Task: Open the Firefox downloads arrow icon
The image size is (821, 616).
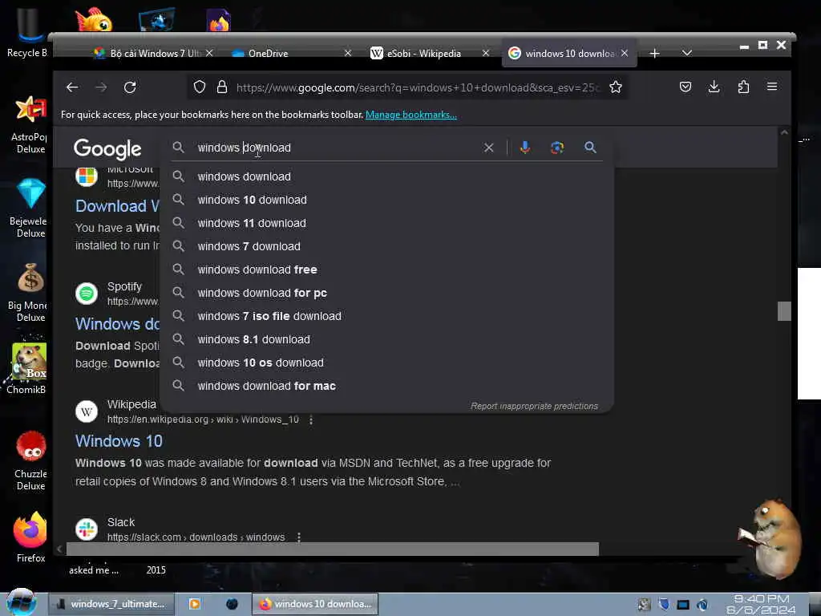Action: pyautogui.click(x=714, y=87)
